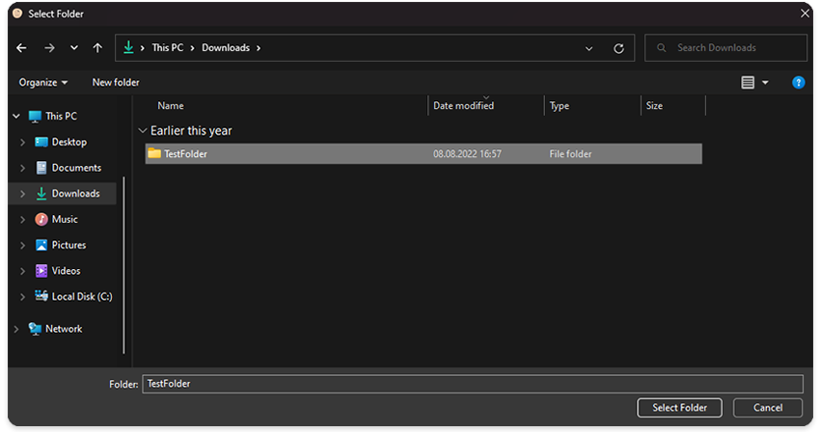Image resolution: width=820 pixels, height=432 pixels.
Task: Expand the Network tree node
Action: (x=16, y=329)
